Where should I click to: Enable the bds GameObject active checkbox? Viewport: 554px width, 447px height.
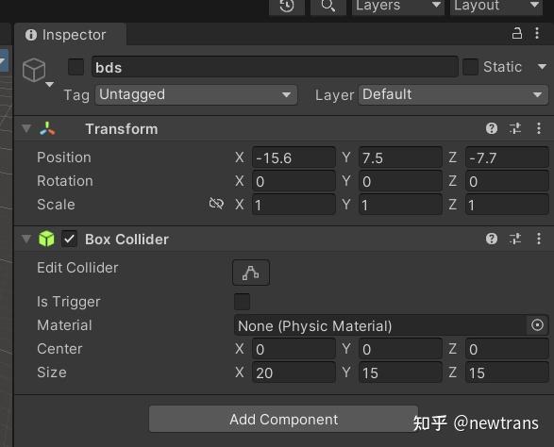point(76,67)
